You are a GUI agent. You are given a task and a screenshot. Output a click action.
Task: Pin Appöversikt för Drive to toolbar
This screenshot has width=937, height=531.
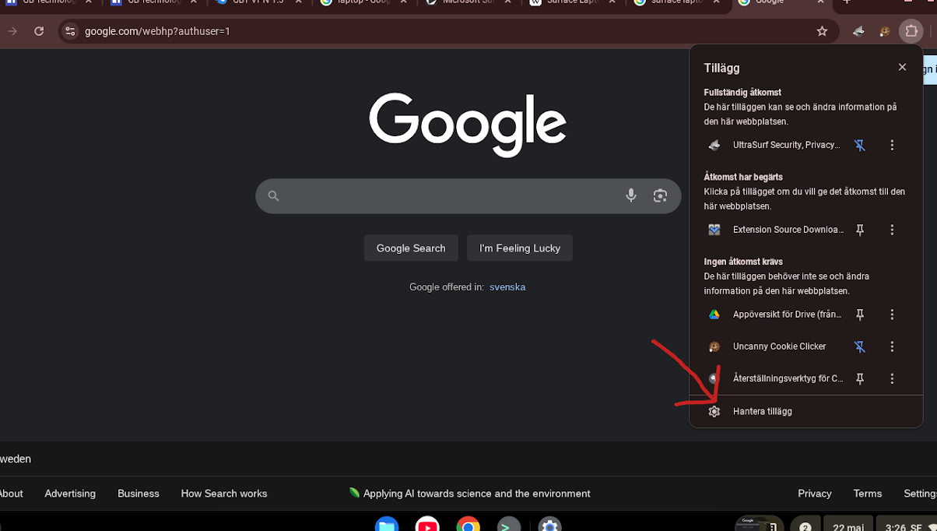(x=860, y=315)
